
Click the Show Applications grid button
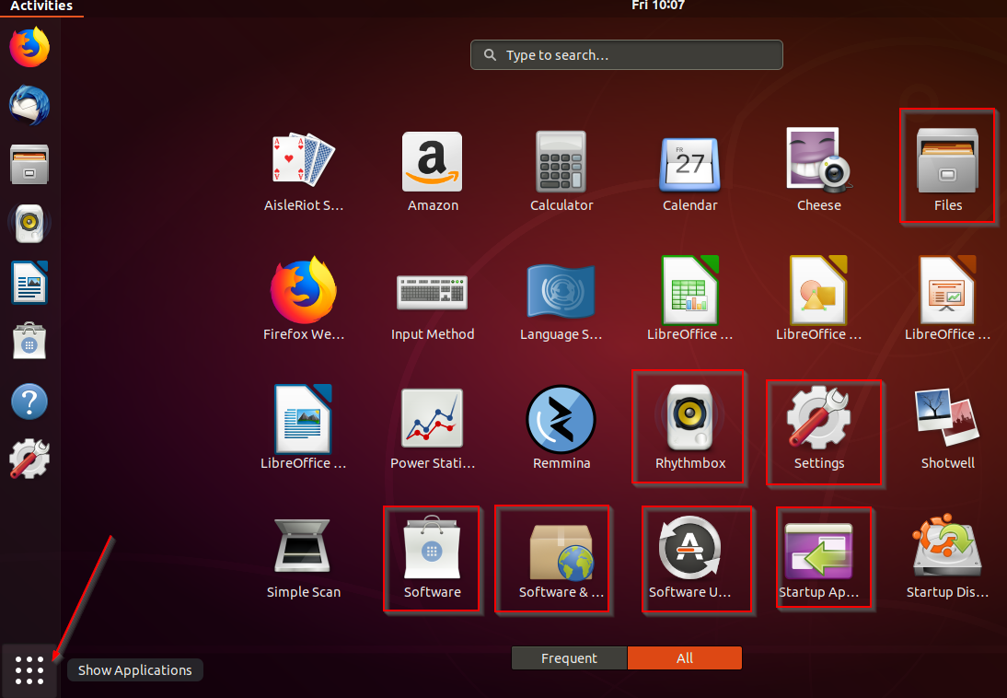click(29, 669)
